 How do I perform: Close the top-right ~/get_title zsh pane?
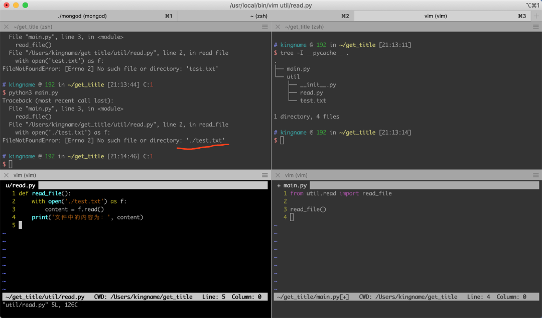pos(278,27)
